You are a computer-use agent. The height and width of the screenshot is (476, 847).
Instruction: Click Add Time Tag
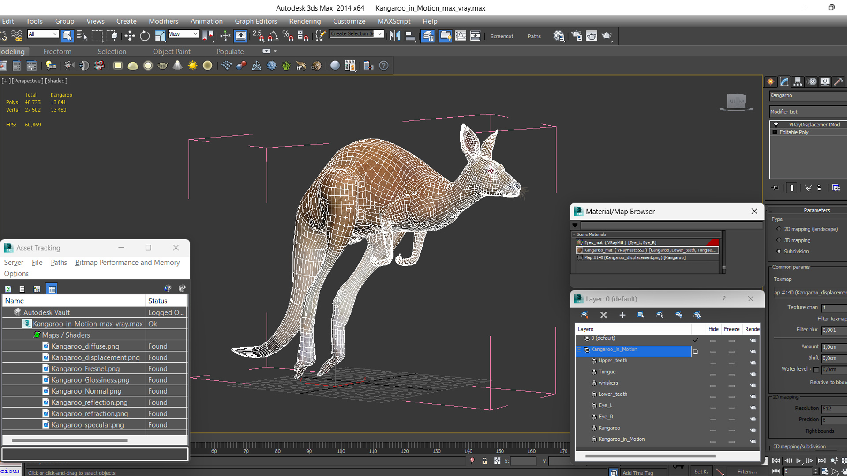(637, 473)
